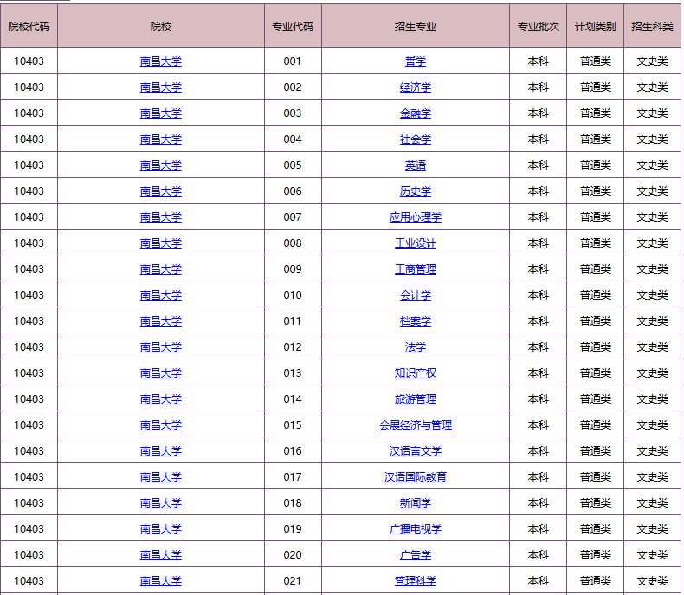The width and height of the screenshot is (684, 595).
Task: Select 文史类 cell in the 英语 row
Action: pos(652,165)
